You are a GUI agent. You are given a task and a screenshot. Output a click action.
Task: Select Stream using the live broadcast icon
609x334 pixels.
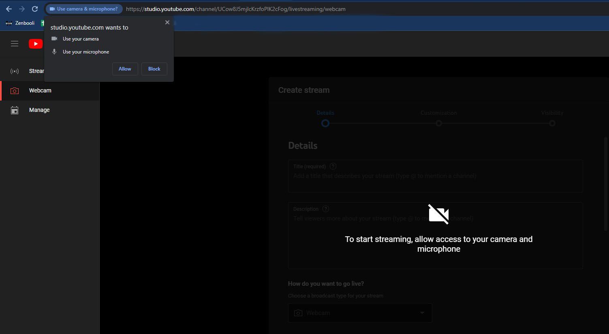15,71
